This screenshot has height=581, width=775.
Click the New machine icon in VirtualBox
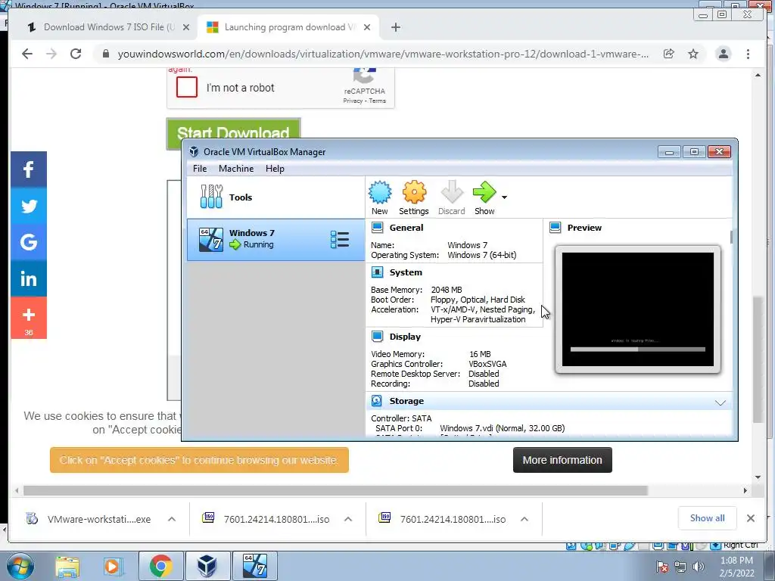pos(380,192)
